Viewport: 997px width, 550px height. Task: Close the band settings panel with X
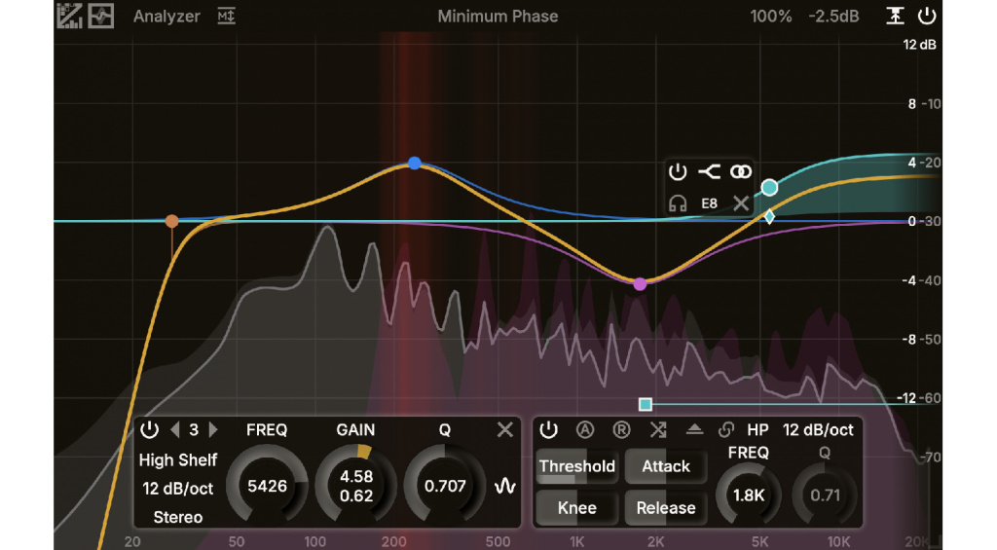505,430
